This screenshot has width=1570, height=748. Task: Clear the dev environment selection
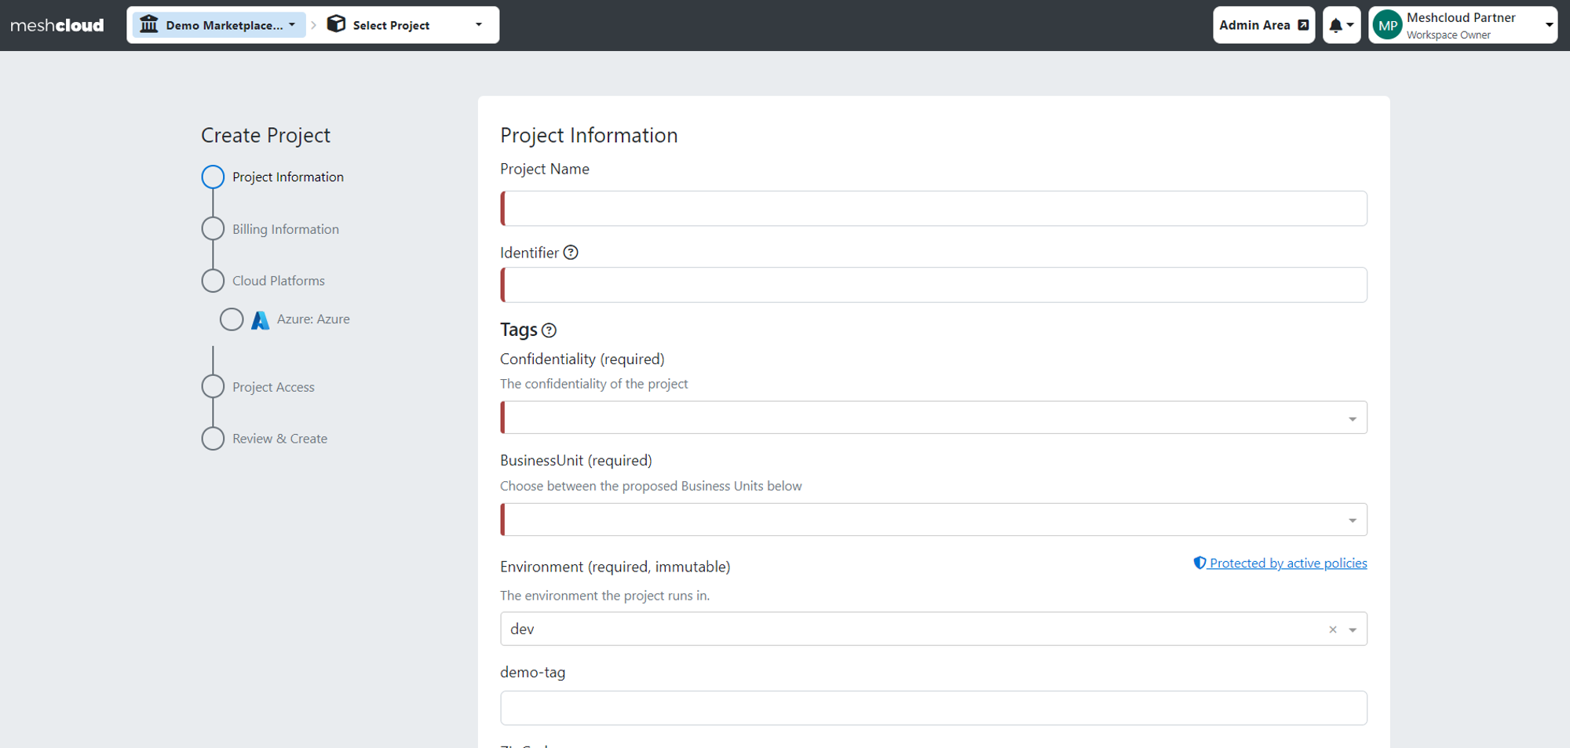(1332, 629)
